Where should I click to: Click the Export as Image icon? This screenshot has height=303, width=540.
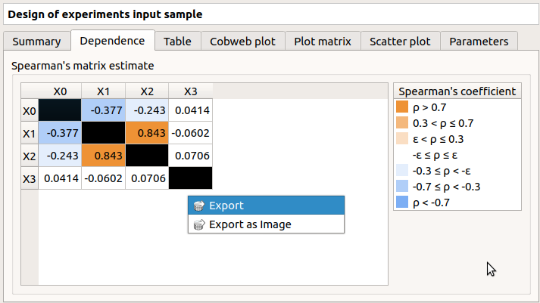coord(198,224)
